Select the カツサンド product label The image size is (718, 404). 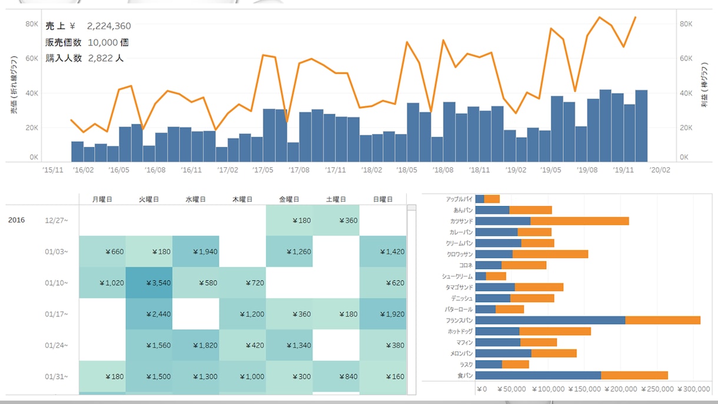[x=461, y=221]
